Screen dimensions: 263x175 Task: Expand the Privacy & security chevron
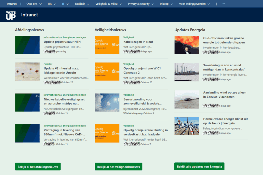[x=153, y=4]
